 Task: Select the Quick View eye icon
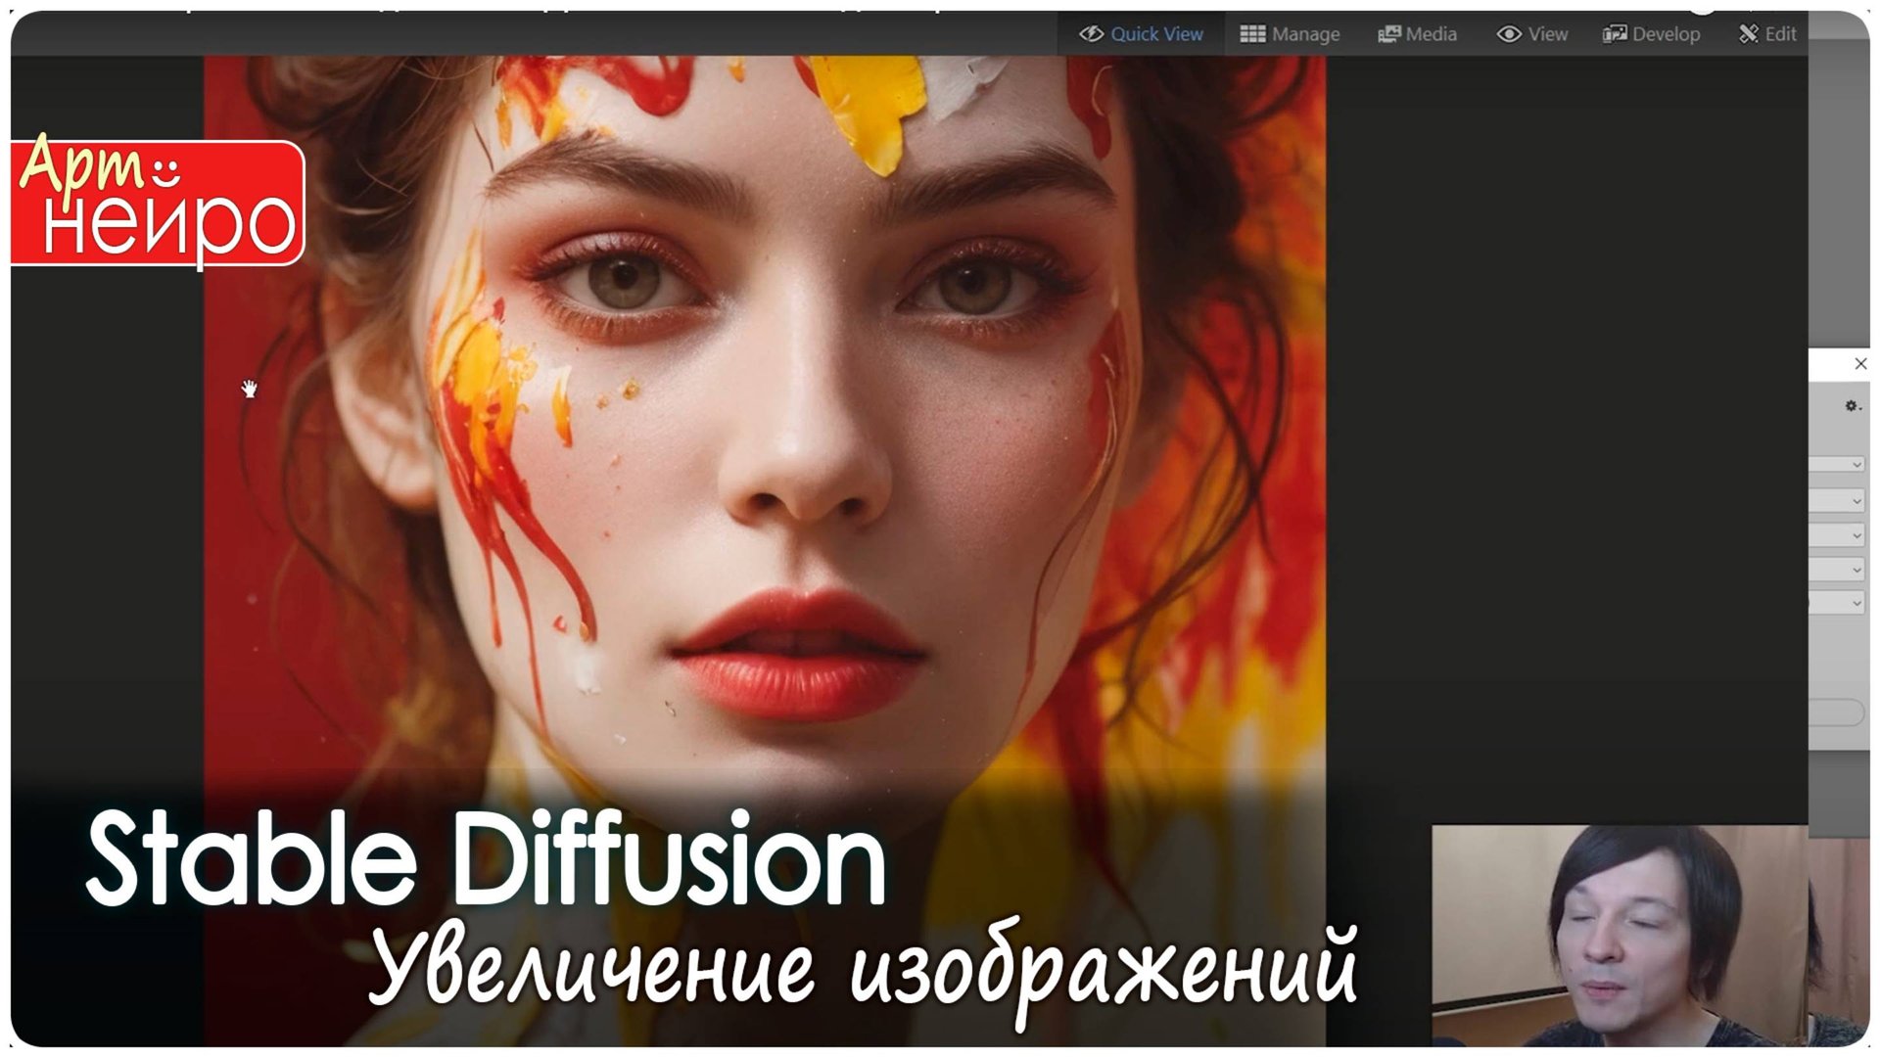[1090, 33]
